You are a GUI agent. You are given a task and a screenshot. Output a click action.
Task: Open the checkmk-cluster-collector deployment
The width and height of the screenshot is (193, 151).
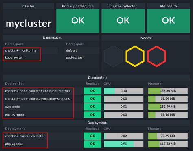(25, 136)
